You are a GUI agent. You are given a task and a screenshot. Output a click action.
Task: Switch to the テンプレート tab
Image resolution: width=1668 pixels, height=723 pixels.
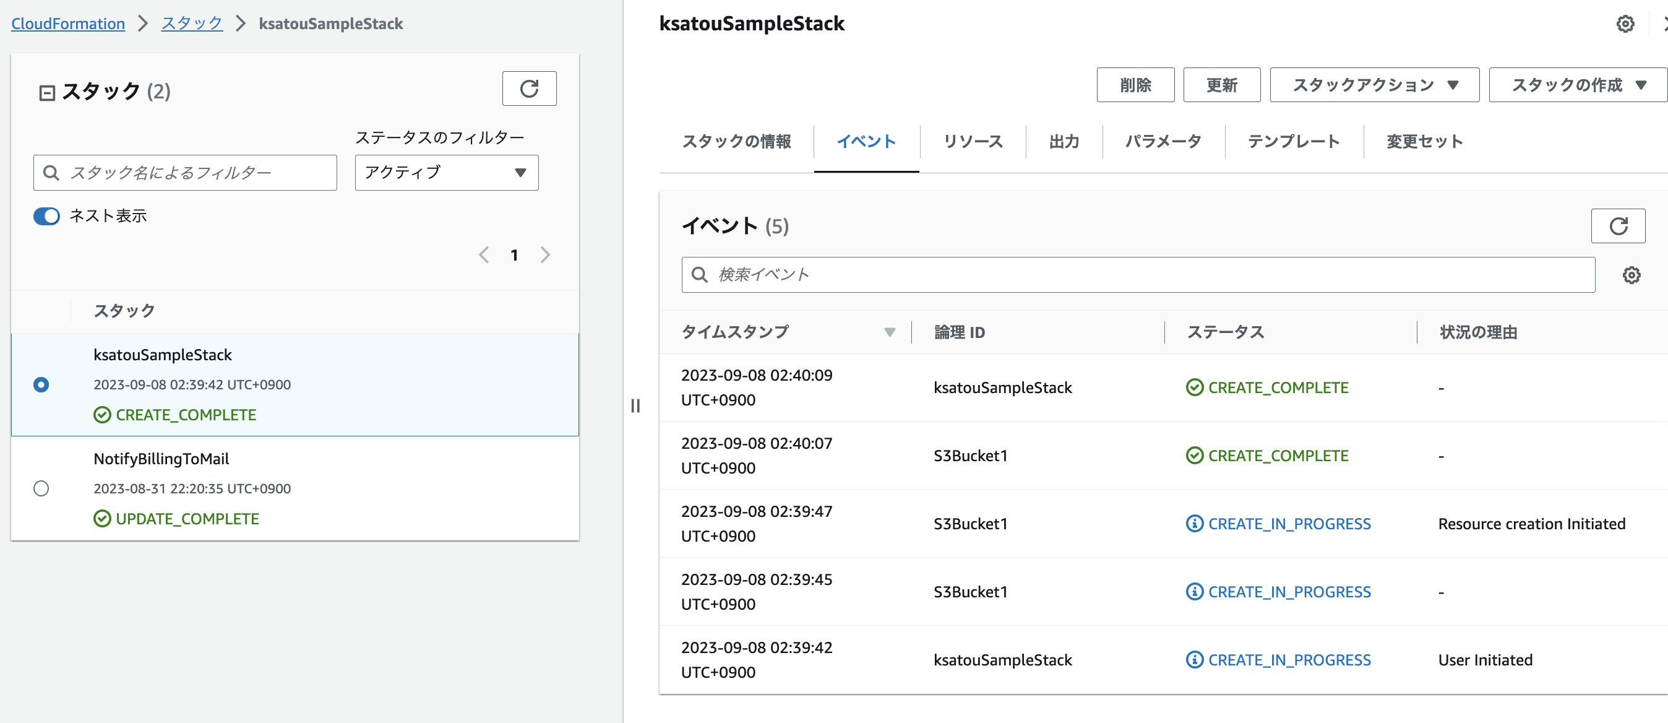pos(1292,141)
